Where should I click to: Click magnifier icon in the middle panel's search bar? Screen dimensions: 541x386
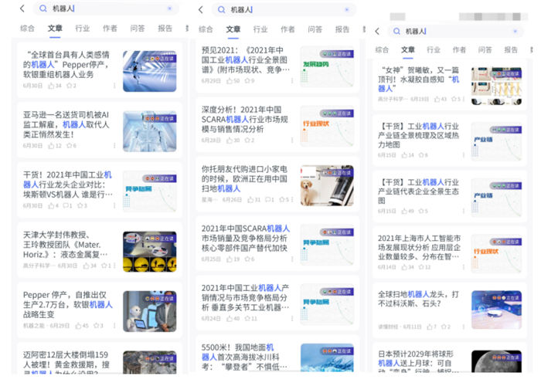[223, 10]
